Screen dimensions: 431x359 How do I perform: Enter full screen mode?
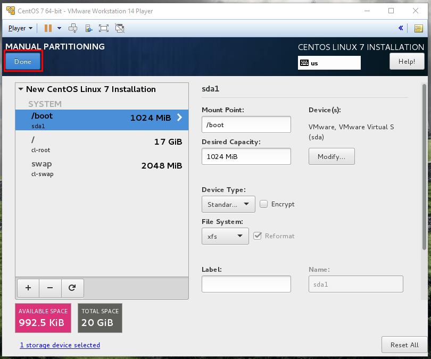click(x=104, y=28)
